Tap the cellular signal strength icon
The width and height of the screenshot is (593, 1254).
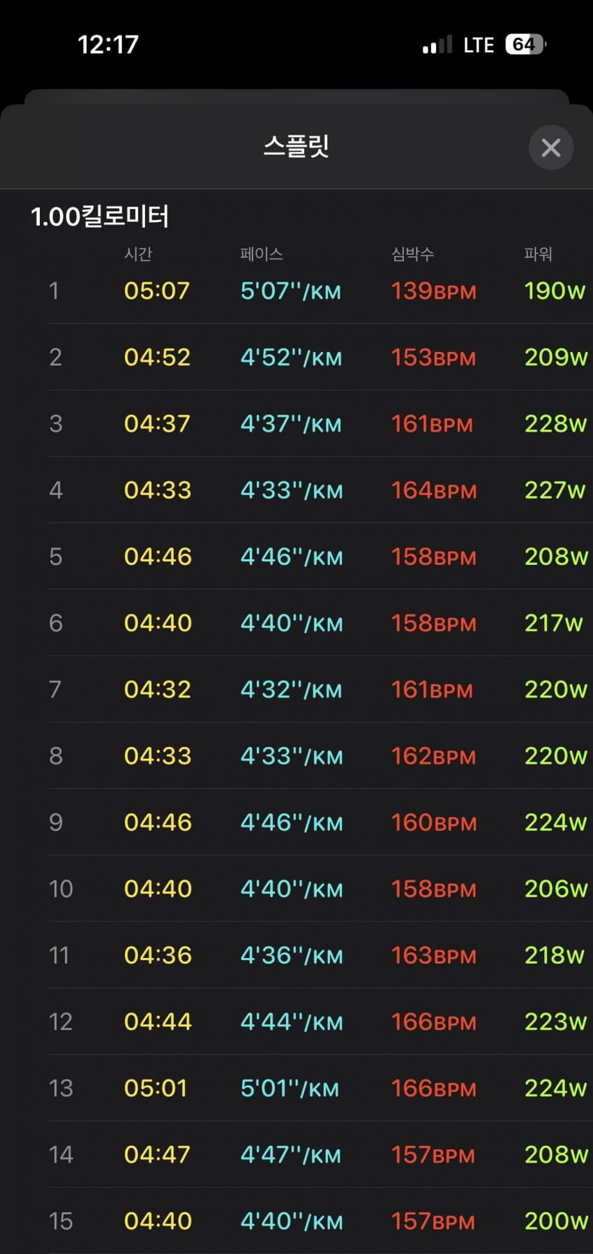pos(437,45)
